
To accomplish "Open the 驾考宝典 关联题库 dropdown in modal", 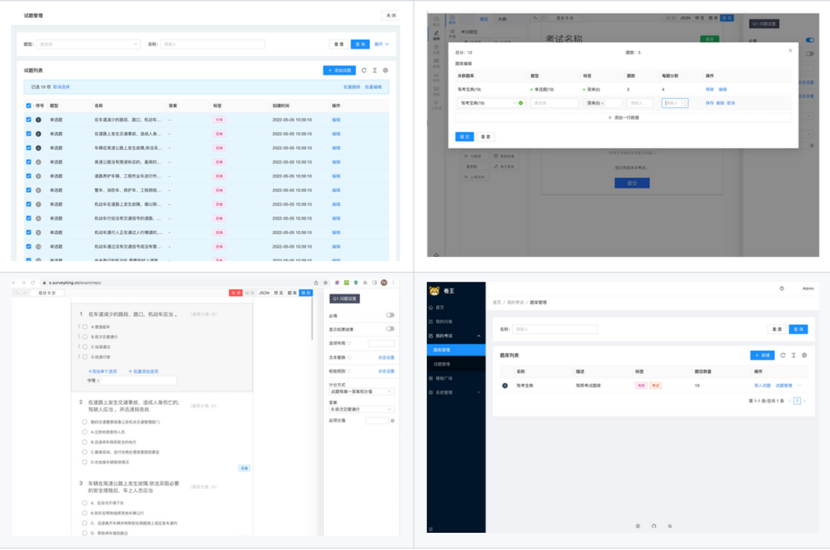I will click(x=486, y=103).
